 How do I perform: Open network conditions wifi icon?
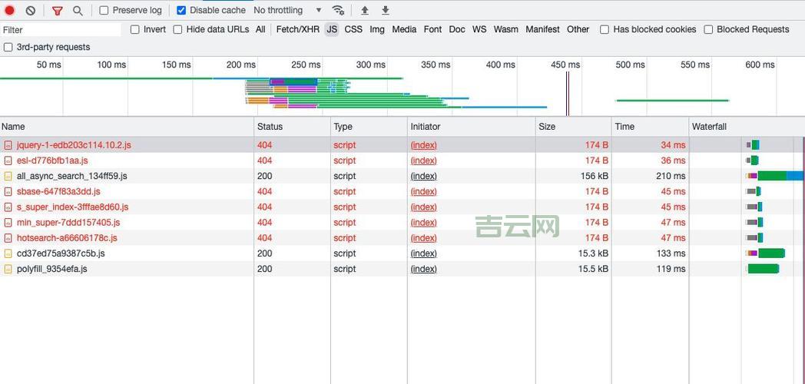[x=338, y=11]
